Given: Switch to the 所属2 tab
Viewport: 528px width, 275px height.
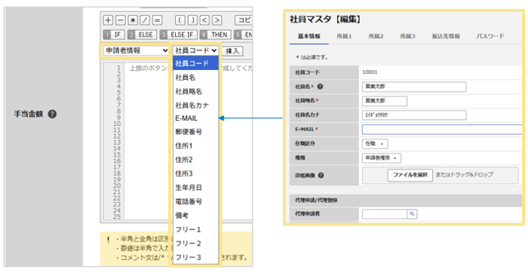Looking at the screenshot, I should pyautogui.click(x=376, y=36).
